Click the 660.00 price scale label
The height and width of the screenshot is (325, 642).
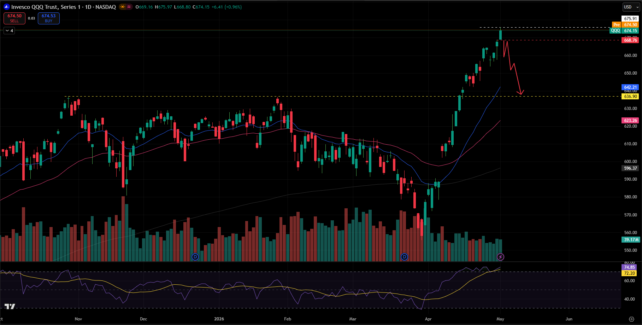tap(631, 56)
